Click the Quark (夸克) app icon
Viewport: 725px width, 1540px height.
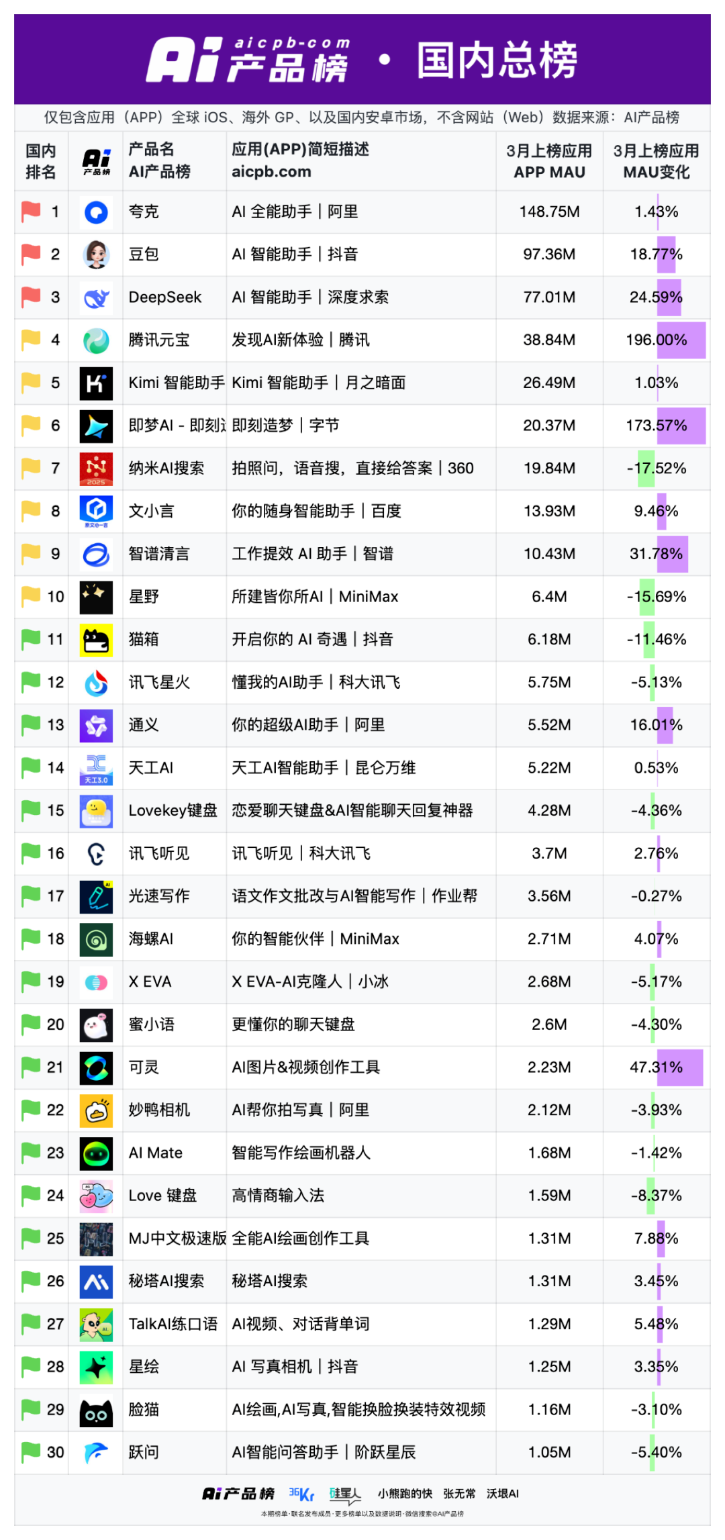pyautogui.click(x=96, y=212)
